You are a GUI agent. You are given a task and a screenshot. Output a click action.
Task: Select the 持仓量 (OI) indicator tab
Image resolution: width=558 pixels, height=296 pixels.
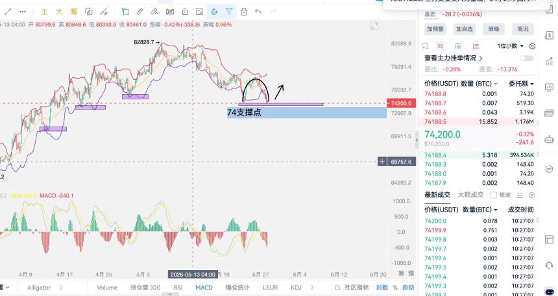(145, 288)
